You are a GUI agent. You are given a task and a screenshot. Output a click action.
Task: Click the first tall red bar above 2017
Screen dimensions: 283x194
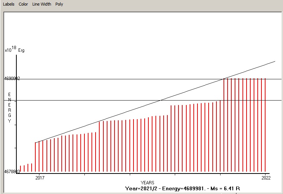[x=35, y=156]
